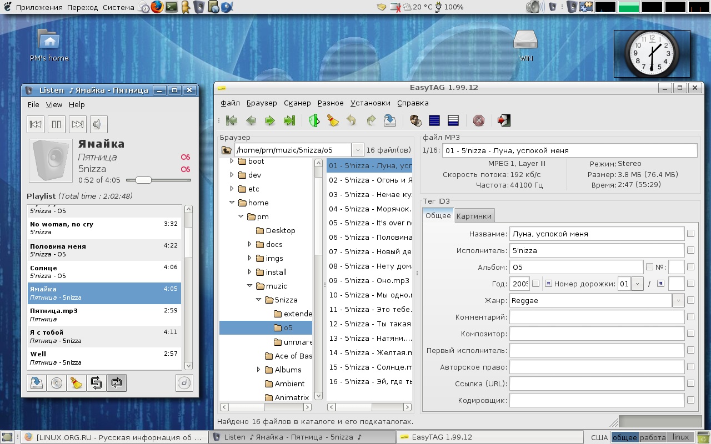
Task: Pause playback in Listen player
Action: (x=57, y=124)
